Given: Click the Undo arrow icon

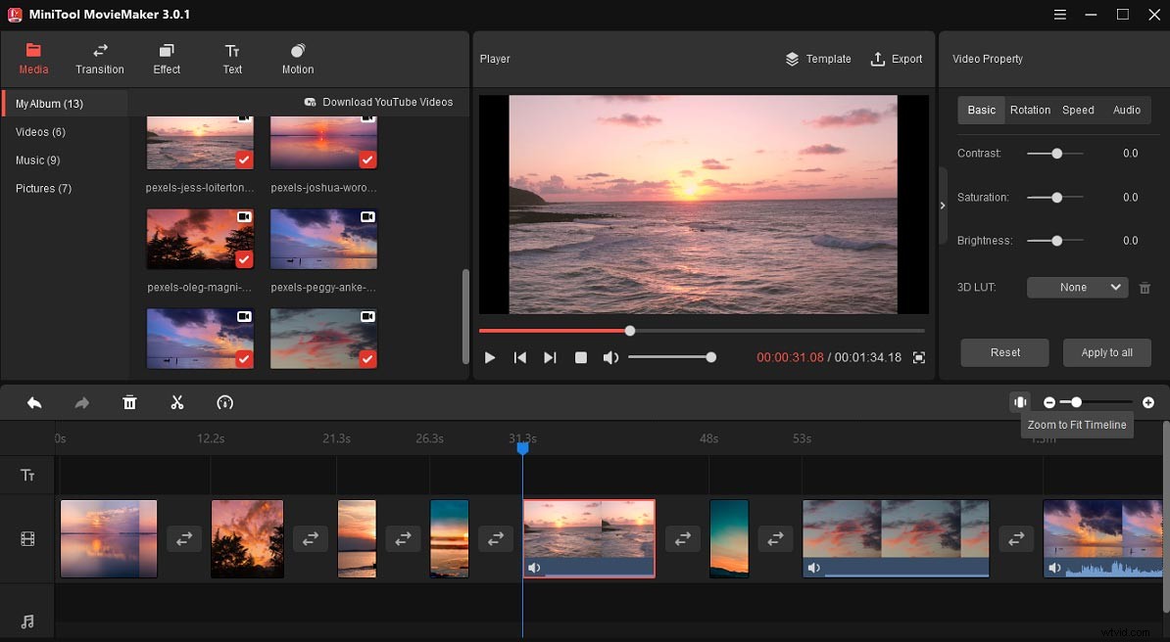Looking at the screenshot, I should tap(34, 402).
